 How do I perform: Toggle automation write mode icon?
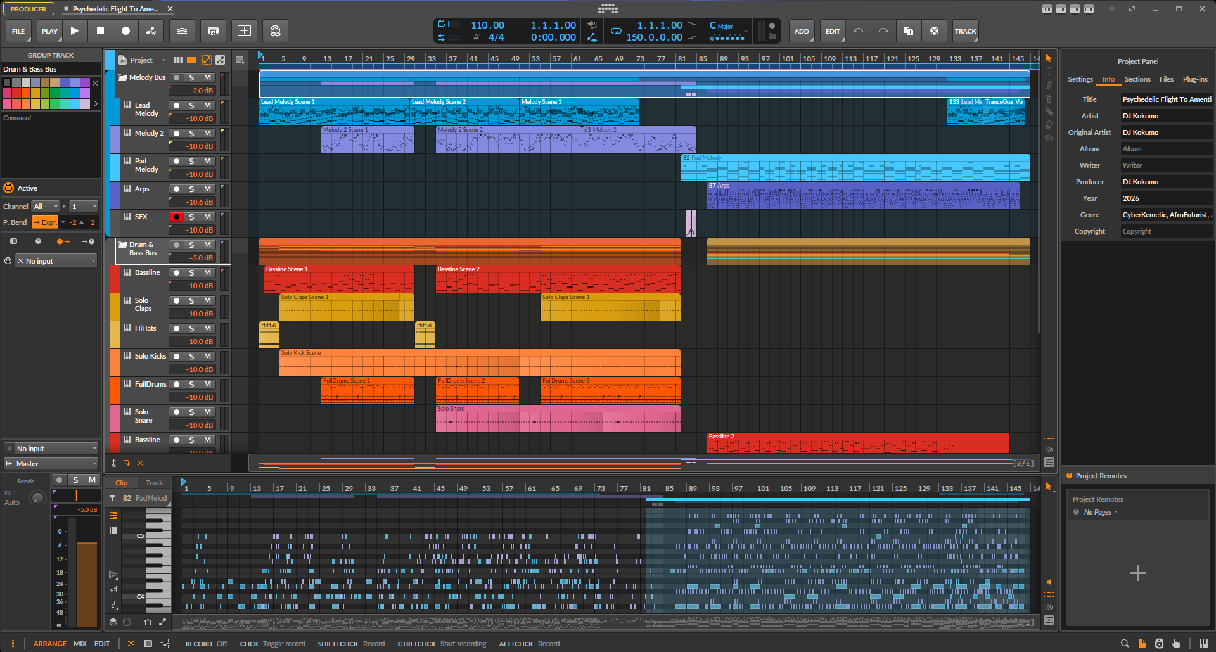151,30
